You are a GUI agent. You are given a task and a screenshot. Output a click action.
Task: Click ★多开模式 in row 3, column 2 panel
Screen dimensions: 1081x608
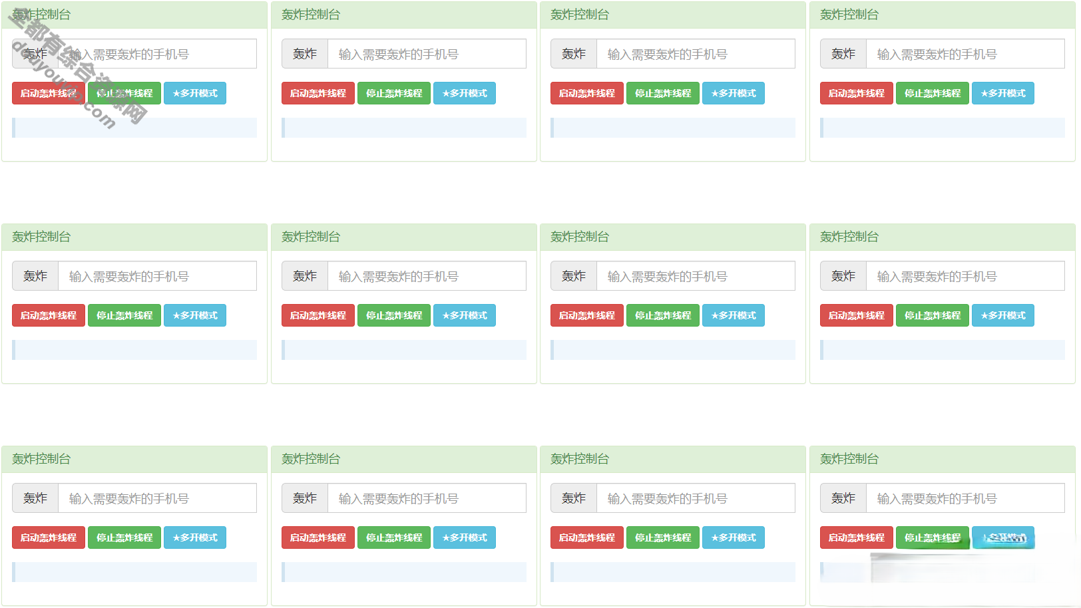pyautogui.click(x=465, y=537)
